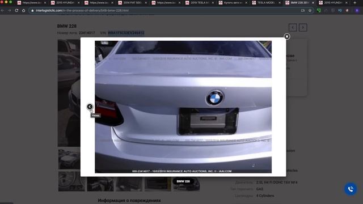Open the browser home page icon
The height and width of the screenshot is (204, 363).
pyautogui.click(x=24, y=10)
